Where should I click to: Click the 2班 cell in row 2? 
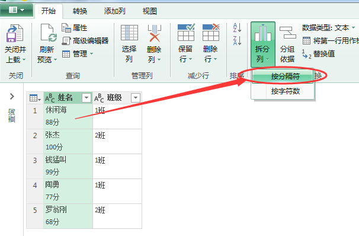pyautogui.click(x=117, y=141)
